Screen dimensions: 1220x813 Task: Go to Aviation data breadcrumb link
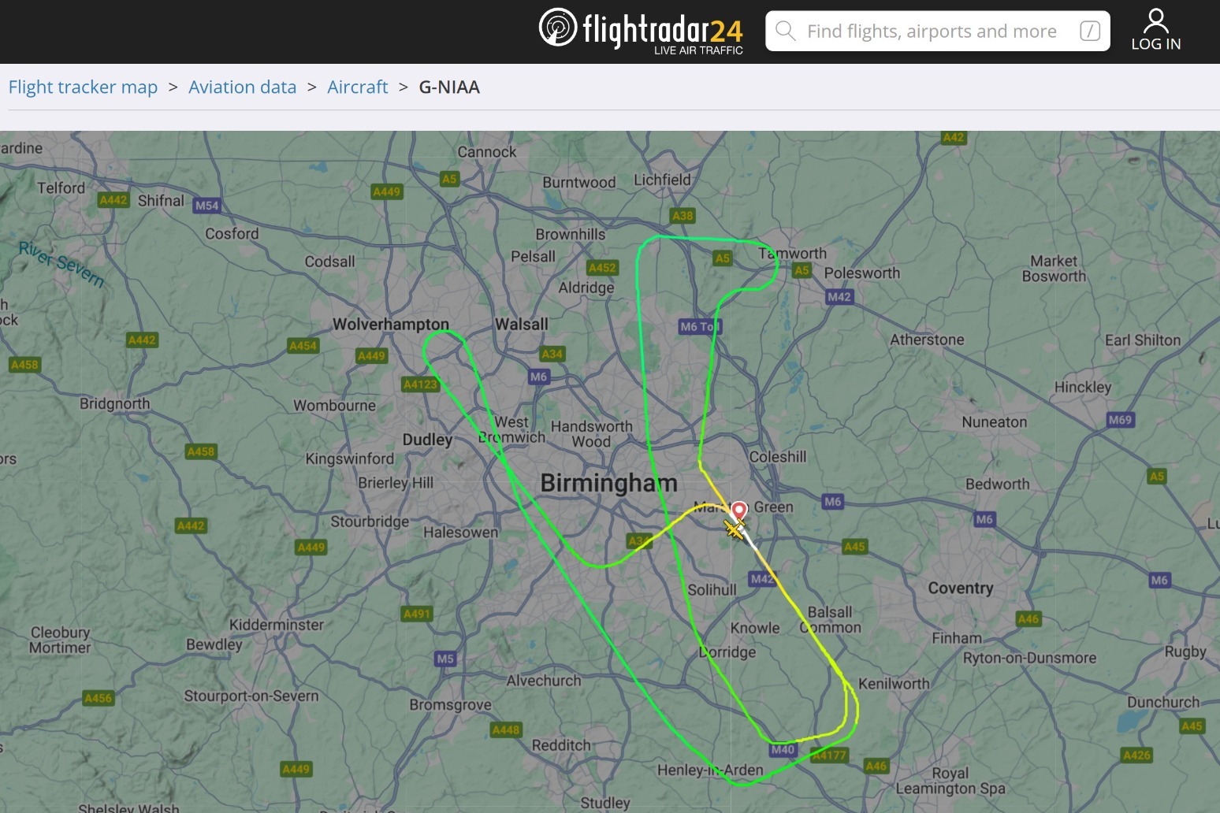[242, 87]
